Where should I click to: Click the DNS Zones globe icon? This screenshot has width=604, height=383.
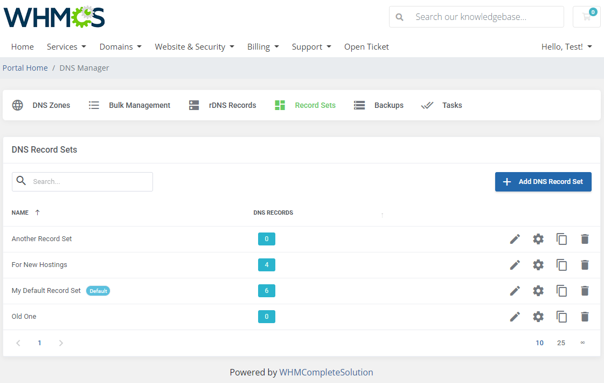[17, 105]
